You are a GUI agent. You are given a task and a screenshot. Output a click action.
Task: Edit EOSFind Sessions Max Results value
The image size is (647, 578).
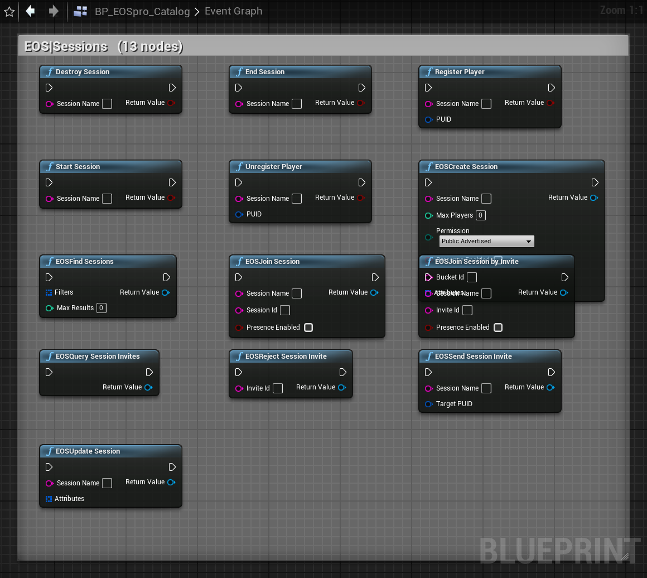pyautogui.click(x=102, y=308)
